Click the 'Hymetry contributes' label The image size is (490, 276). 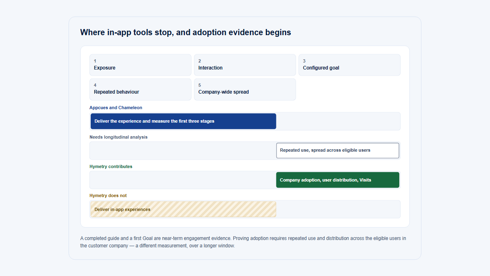tap(111, 166)
